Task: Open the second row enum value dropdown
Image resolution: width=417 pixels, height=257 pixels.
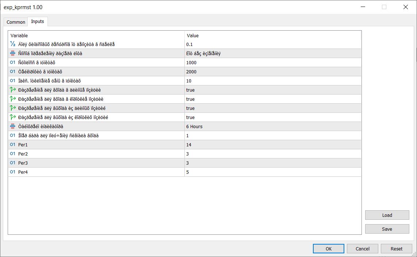Action: click(273, 53)
